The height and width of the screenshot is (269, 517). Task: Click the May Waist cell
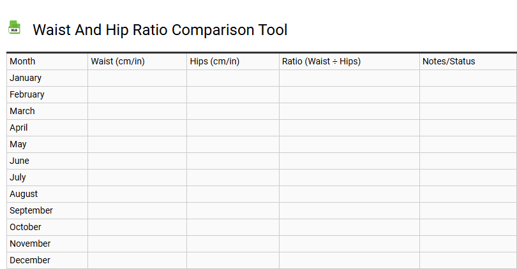(x=137, y=144)
